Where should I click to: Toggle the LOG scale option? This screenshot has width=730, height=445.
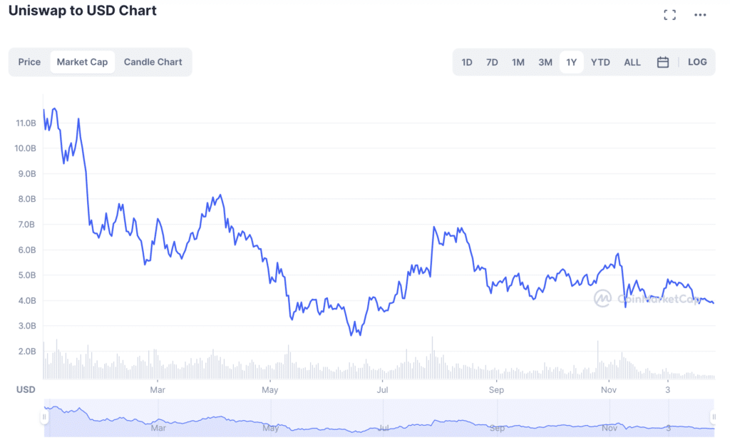pyautogui.click(x=697, y=62)
